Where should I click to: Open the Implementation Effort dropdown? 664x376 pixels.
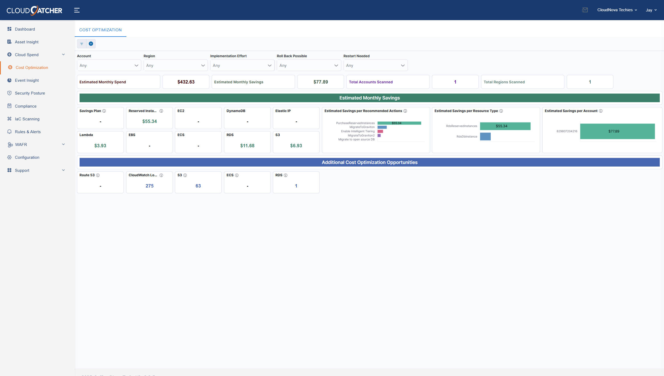click(242, 65)
